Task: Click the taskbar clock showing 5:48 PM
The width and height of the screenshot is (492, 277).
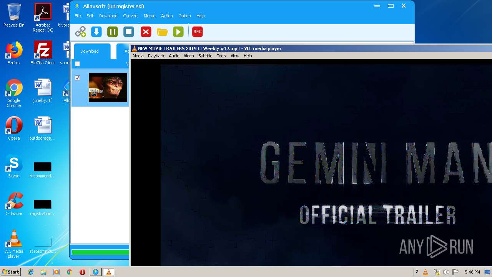Action: 472,272
